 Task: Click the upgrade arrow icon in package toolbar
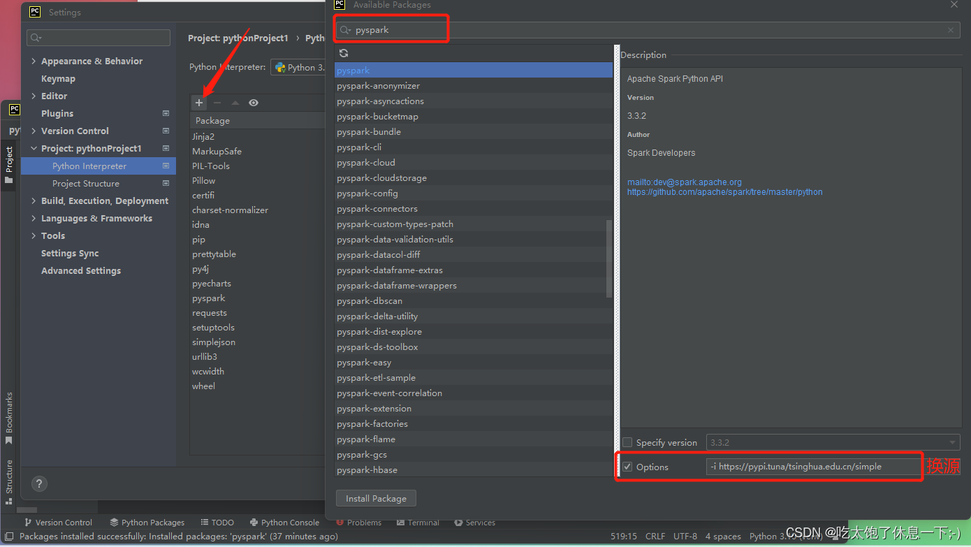click(235, 103)
